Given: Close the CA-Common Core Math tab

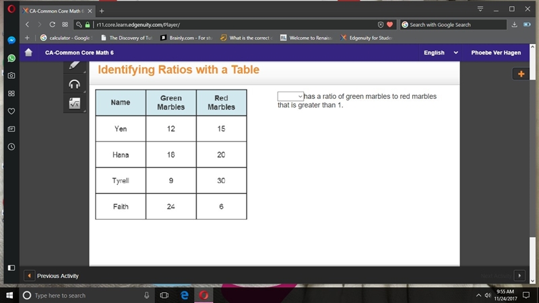Looking at the screenshot, I should [90, 11].
